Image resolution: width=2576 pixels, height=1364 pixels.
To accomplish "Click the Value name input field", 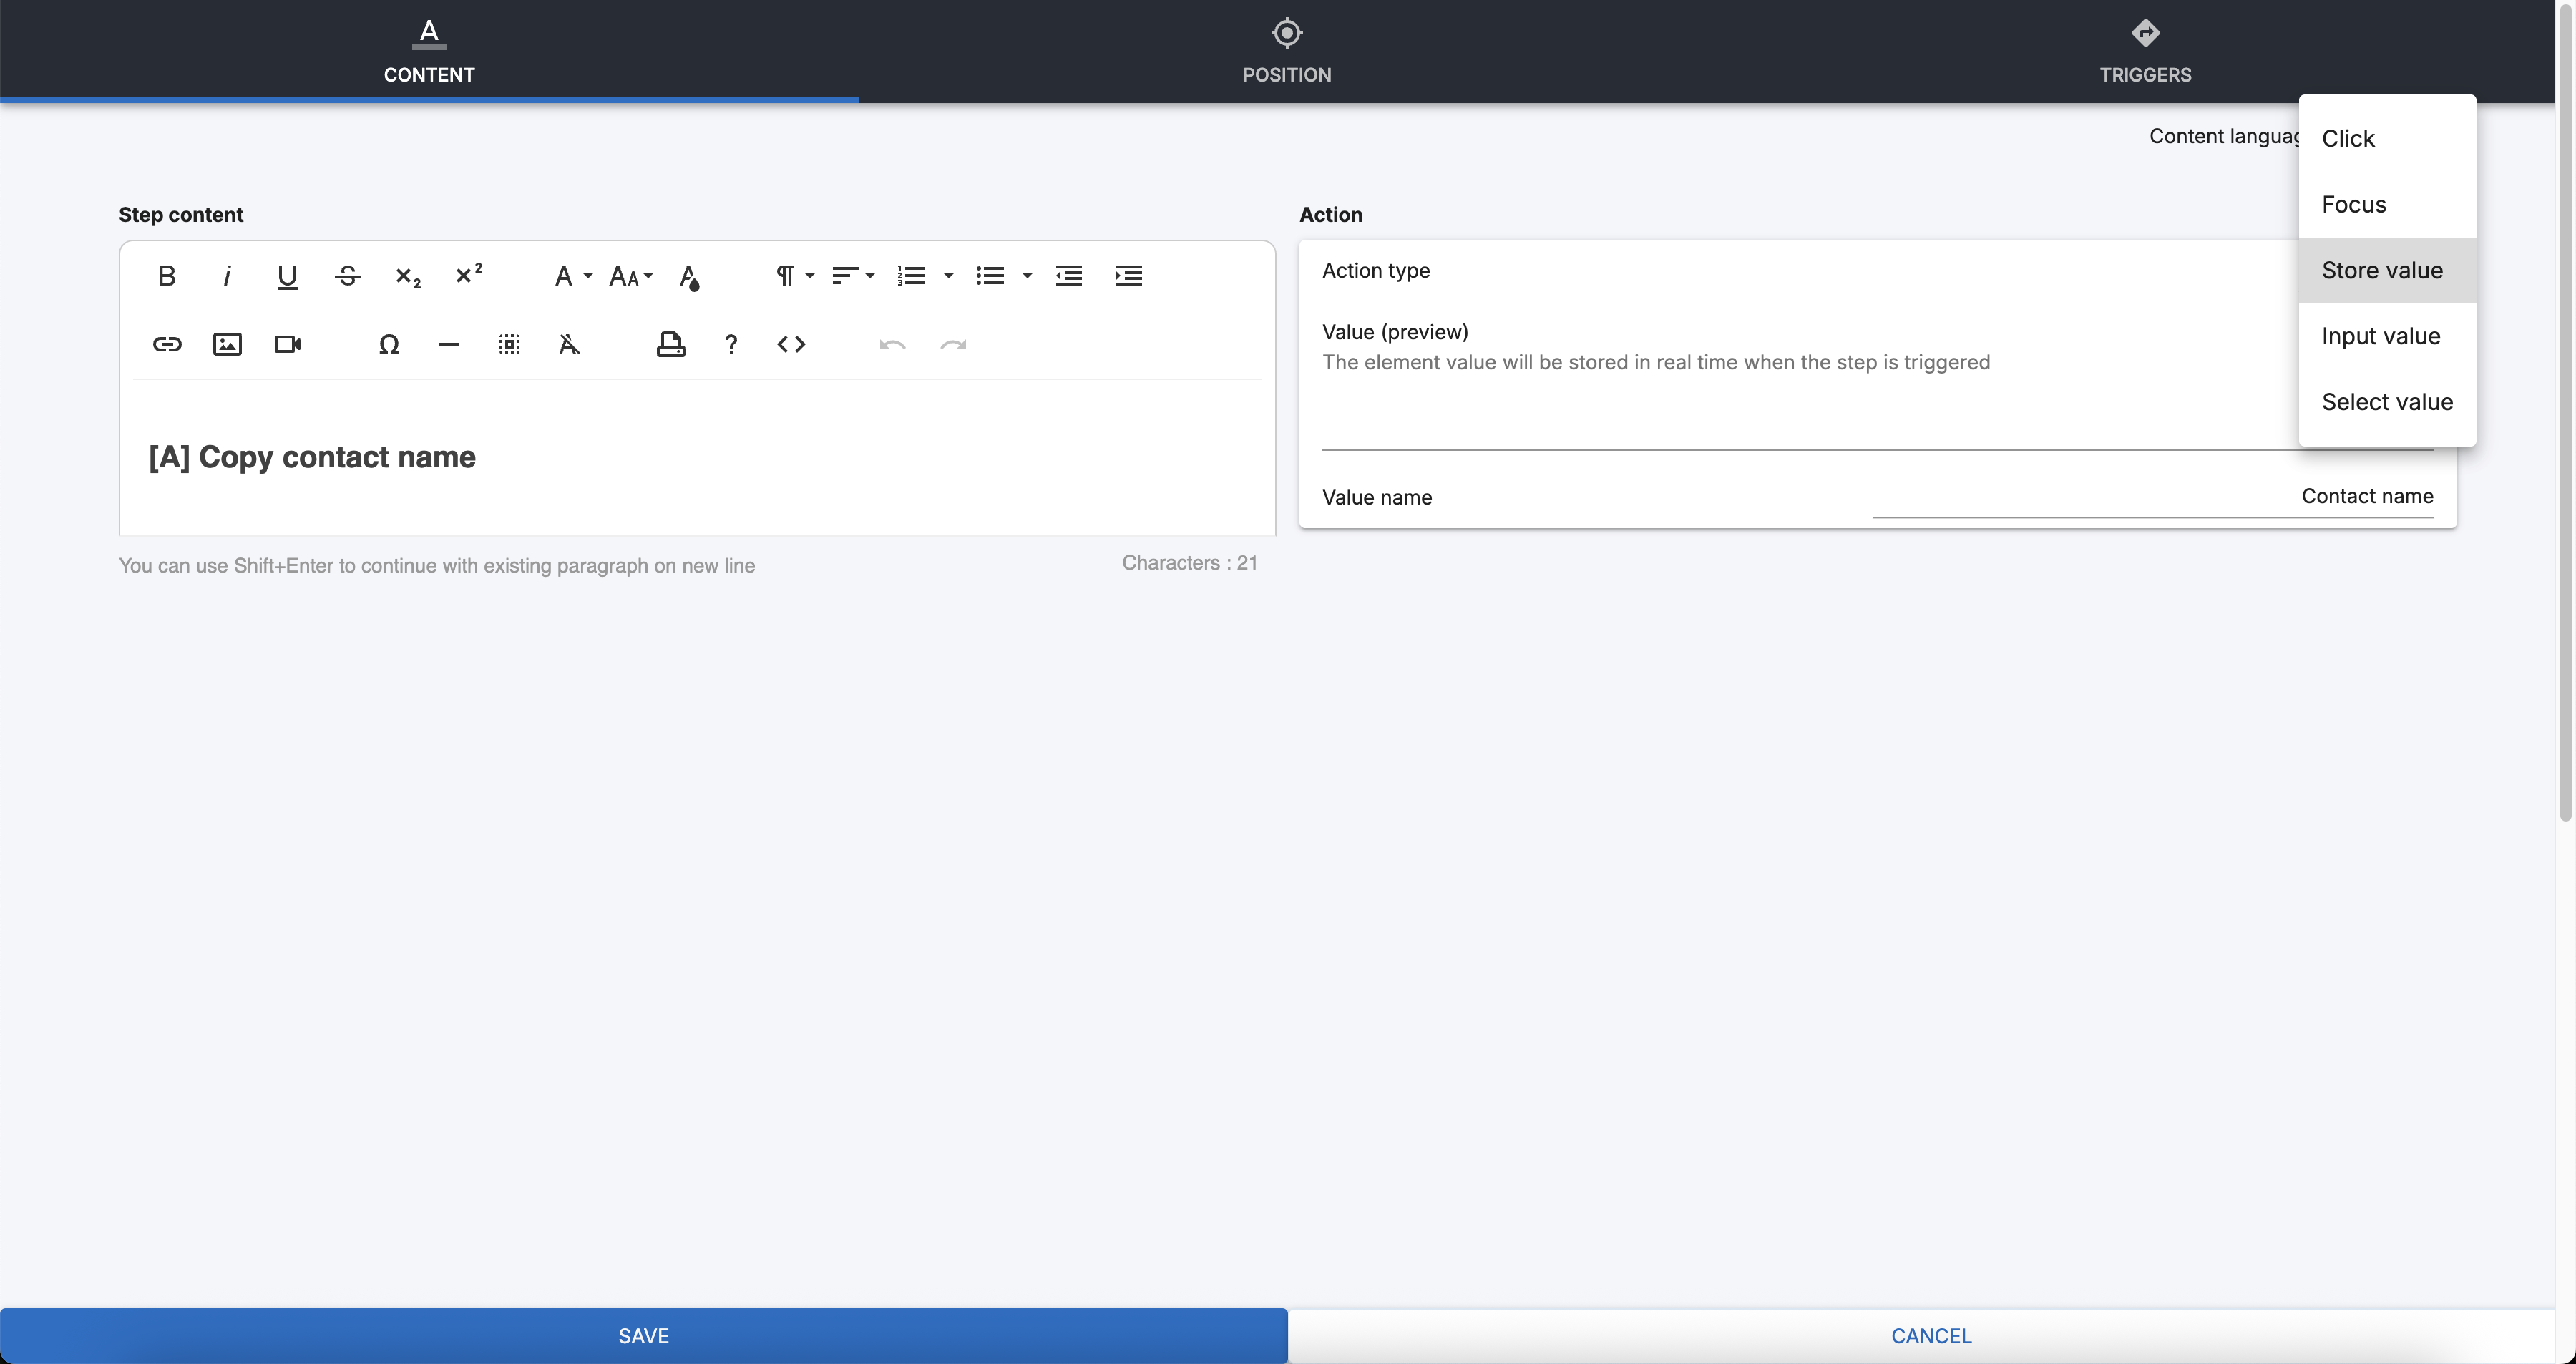I will 2152,497.
